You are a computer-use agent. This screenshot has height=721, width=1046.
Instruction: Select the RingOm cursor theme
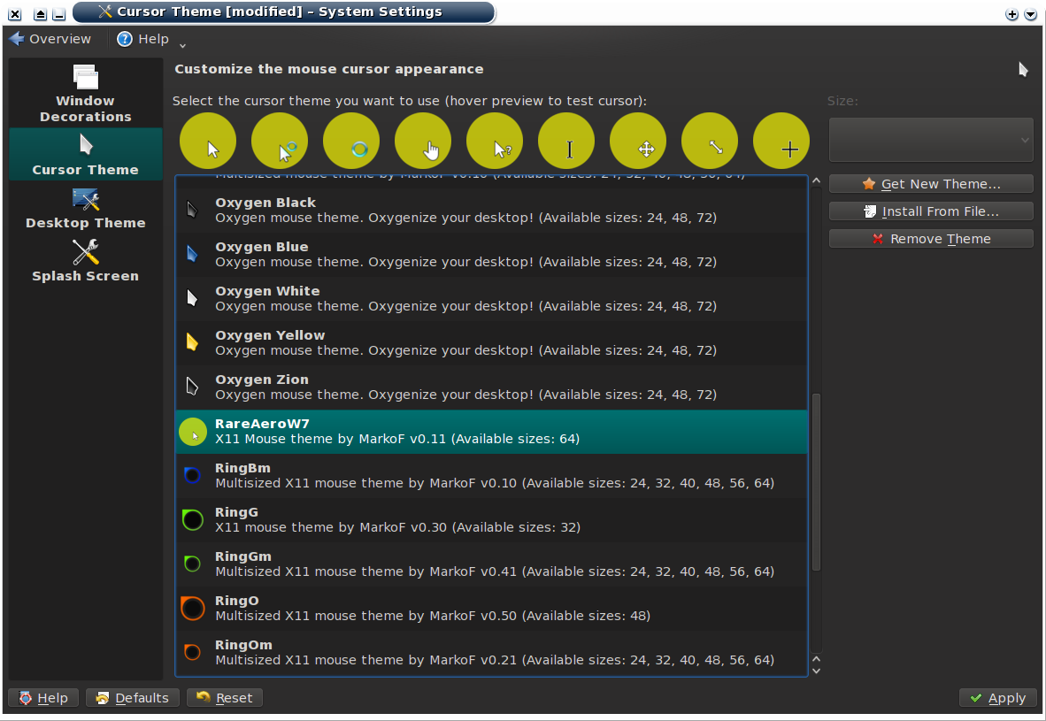click(x=491, y=652)
